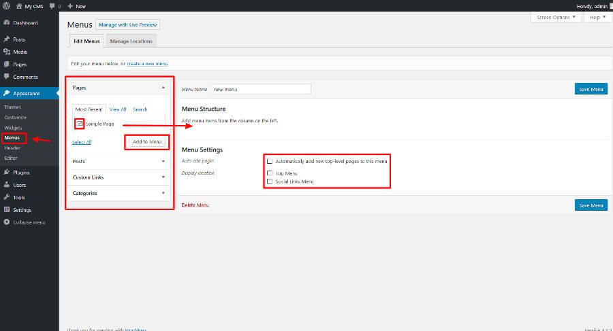This screenshot has height=331, width=613.
Task: Click the Pages sidebar icon
Action: tap(6, 64)
